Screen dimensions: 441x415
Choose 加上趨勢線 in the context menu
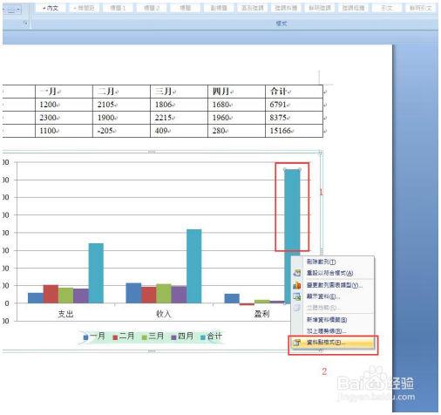click(333, 331)
